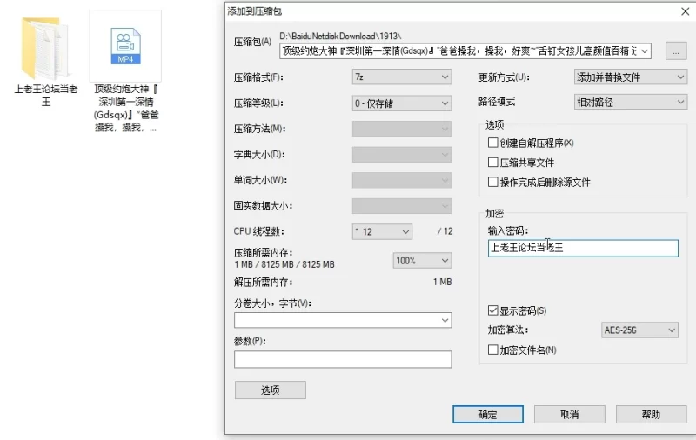The height and width of the screenshot is (440, 696).
Task: Click the 选项 button
Action: 271,390
